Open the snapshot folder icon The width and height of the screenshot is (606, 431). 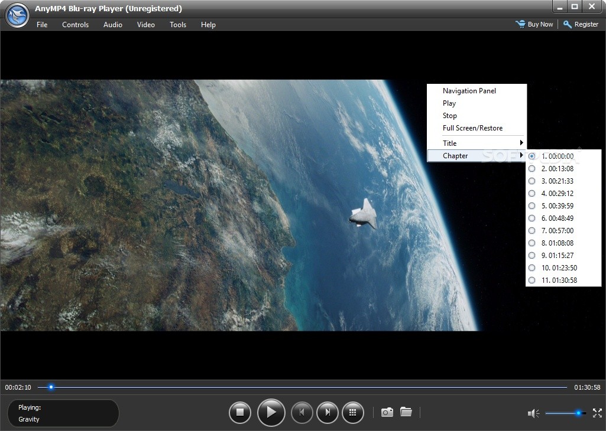406,412
